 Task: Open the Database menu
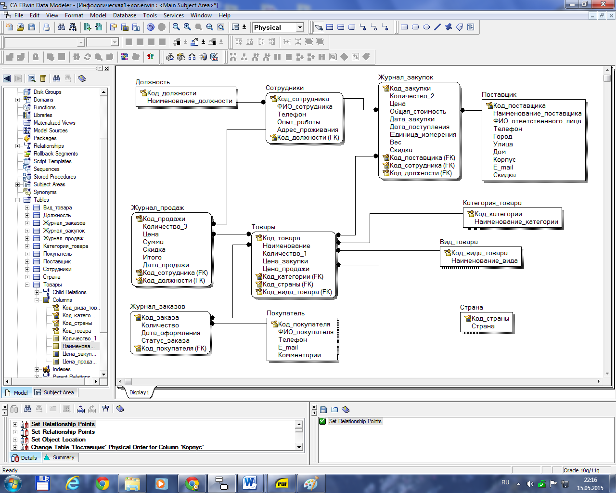coord(125,15)
